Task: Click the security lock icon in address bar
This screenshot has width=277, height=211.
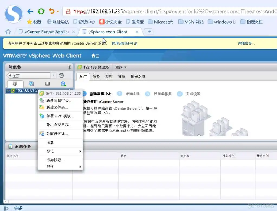Action: tap(68, 11)
